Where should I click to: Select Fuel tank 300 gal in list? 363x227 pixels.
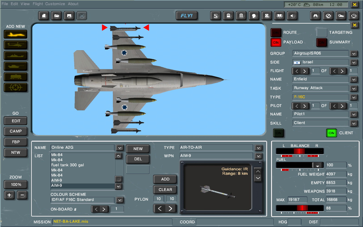[67, 165]
